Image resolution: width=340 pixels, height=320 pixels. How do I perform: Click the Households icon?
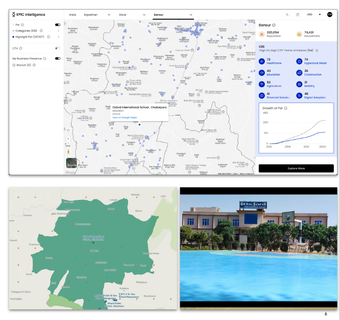[299, 34]
